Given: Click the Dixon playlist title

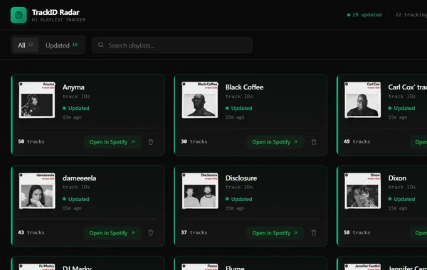Looking at the screenshot, I should pyautogui.click(x=397, y=178).
